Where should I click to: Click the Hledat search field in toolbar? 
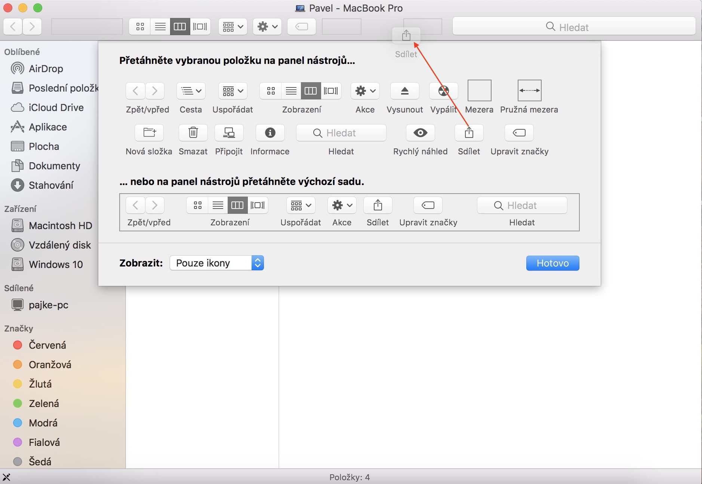573,27
